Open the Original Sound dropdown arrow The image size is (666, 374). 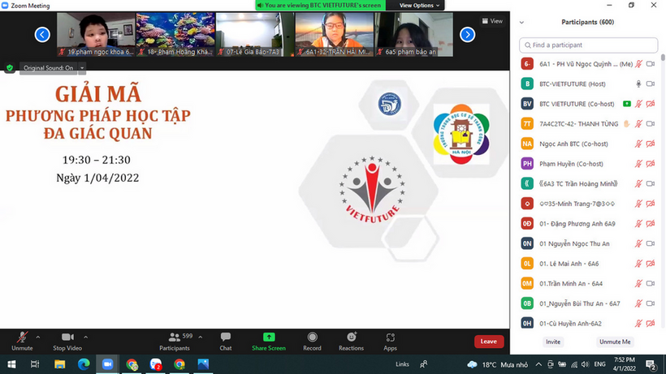(x=82, y=68)
